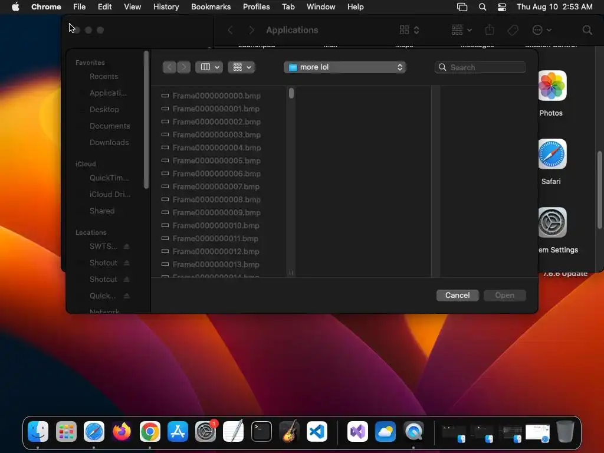Open group-by dropdown in Applications Finder toolbar
604x453 pixels.
[461, 29]
